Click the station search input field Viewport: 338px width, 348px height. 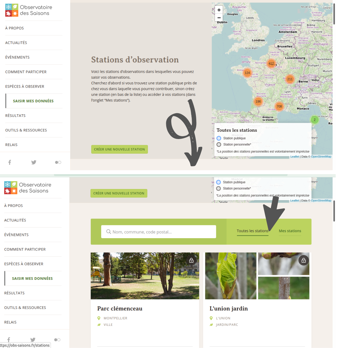tap(159, 232)
